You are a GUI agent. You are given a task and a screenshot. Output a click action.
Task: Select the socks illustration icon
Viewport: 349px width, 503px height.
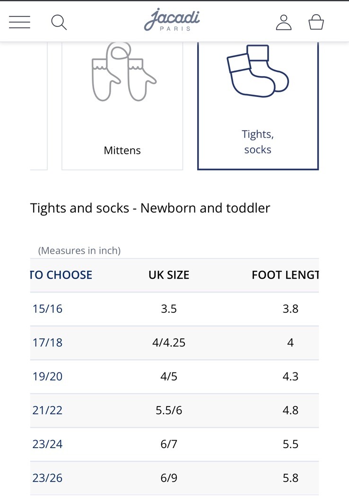258,71
